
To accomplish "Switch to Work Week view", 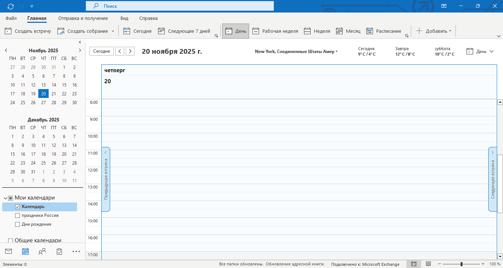I will [275, 31].
